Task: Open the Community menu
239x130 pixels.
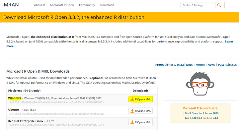Action: 87,5
